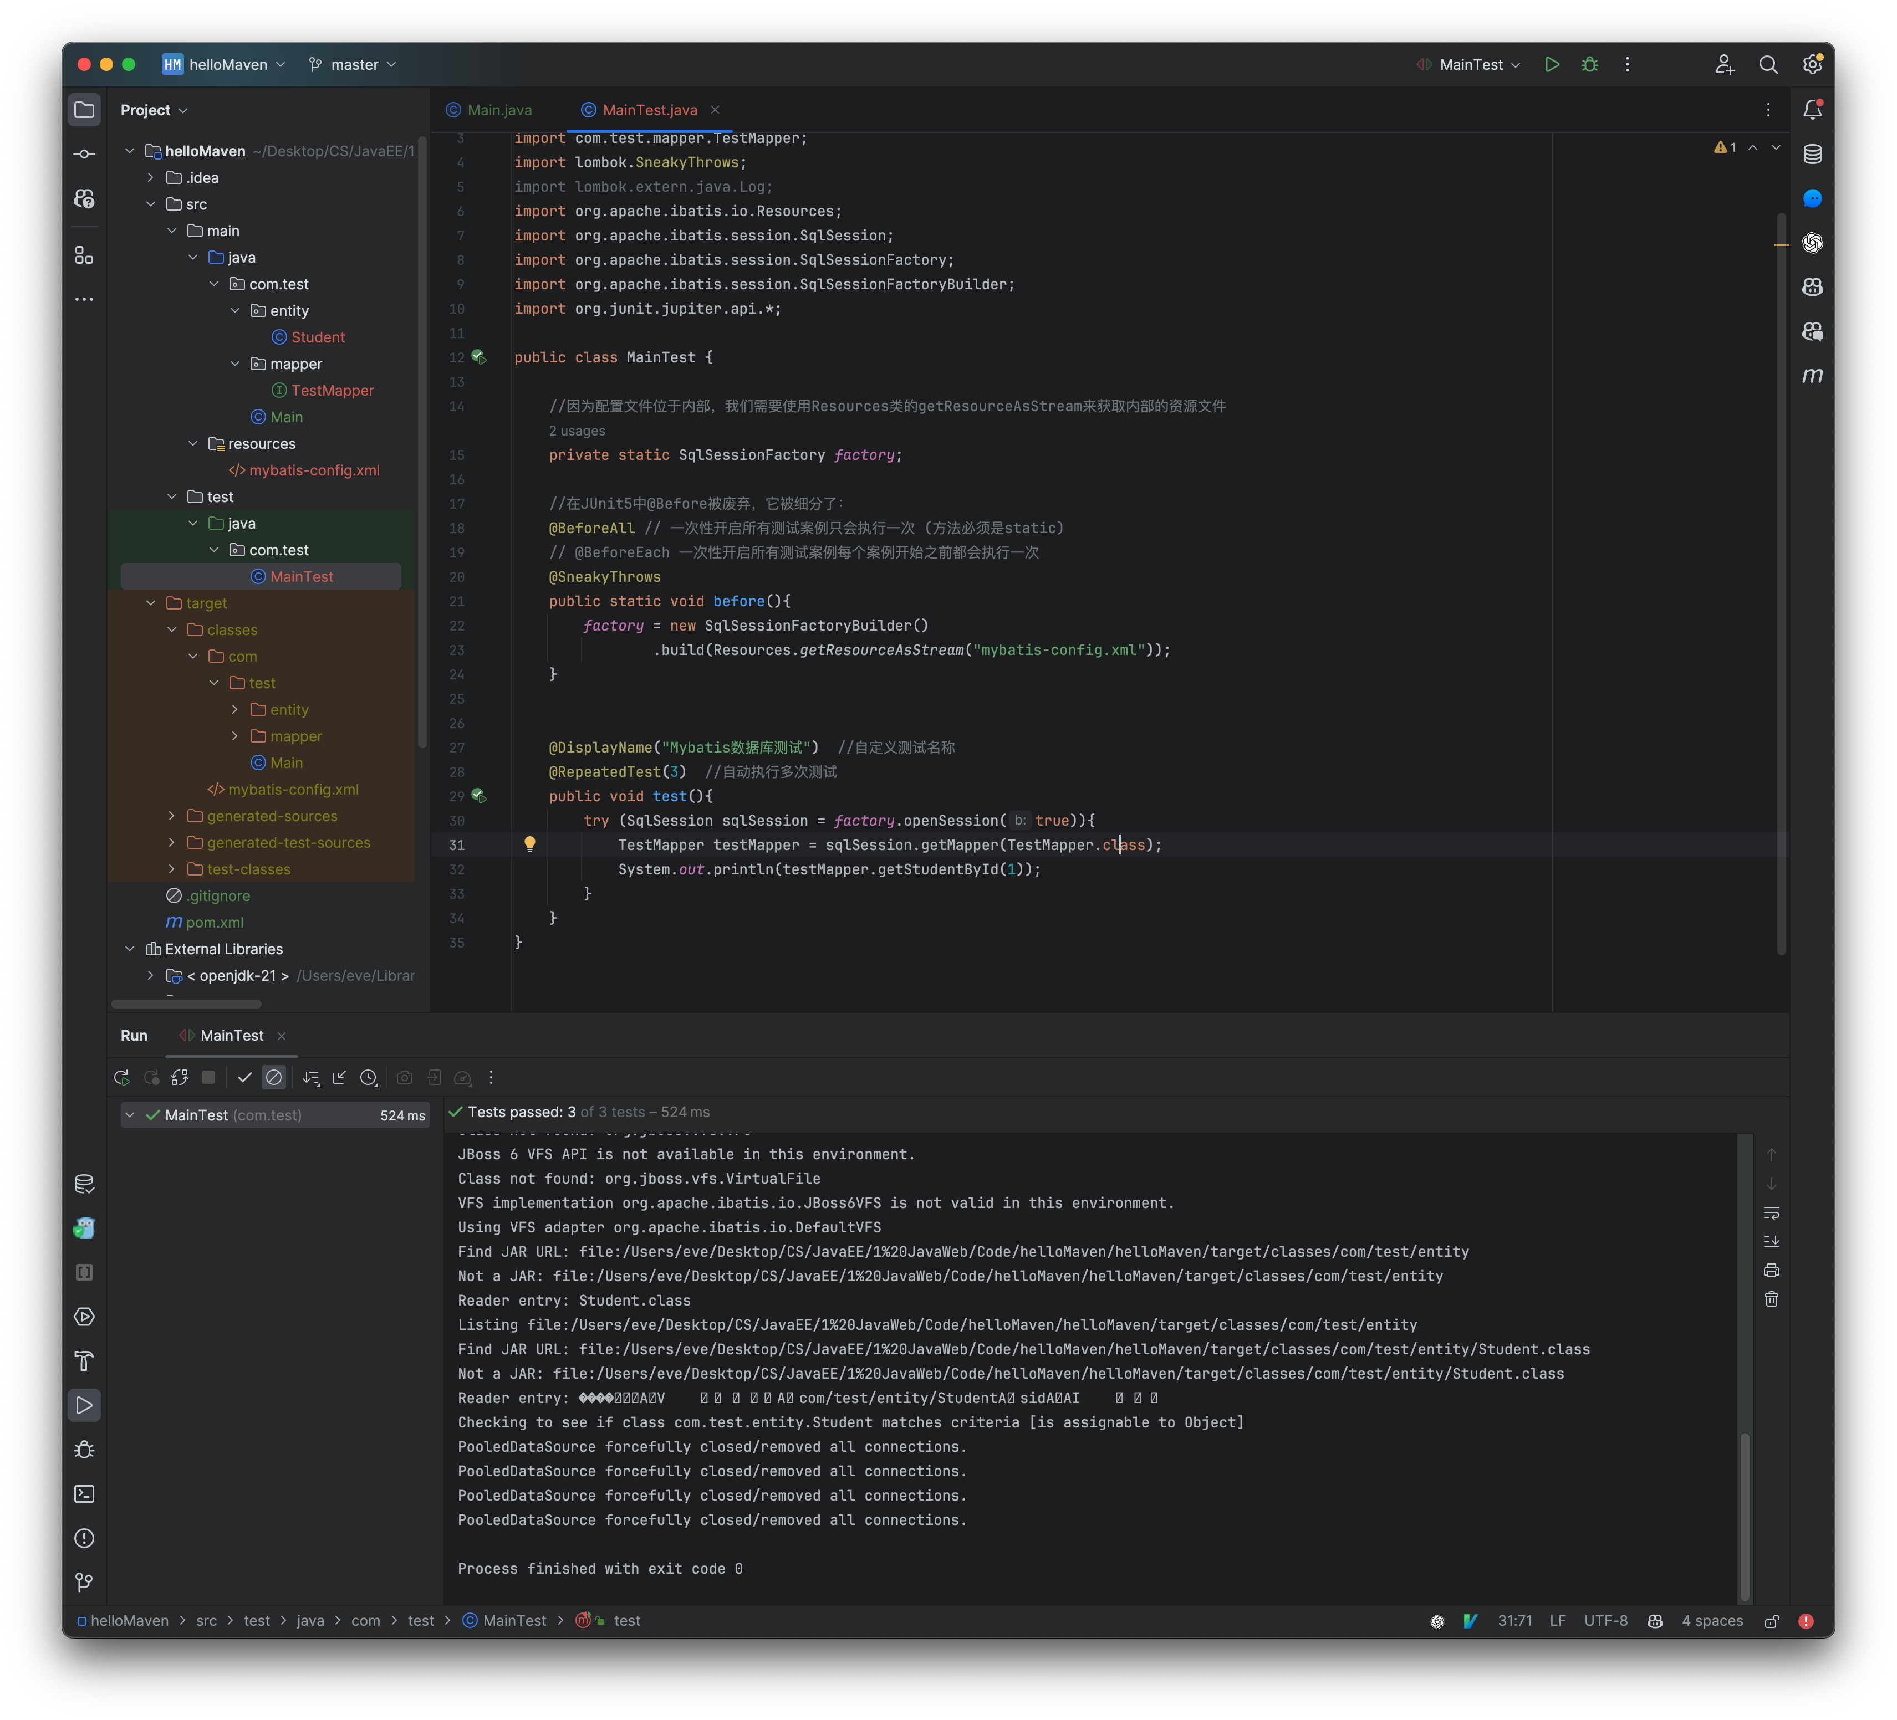Toggle Sort Tests by Duration clock icon
This screenshot has width=1897, height=1720.
[369, 1078]
